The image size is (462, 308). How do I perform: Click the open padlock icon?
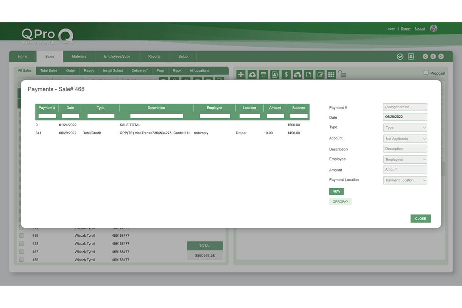[342, 74]
